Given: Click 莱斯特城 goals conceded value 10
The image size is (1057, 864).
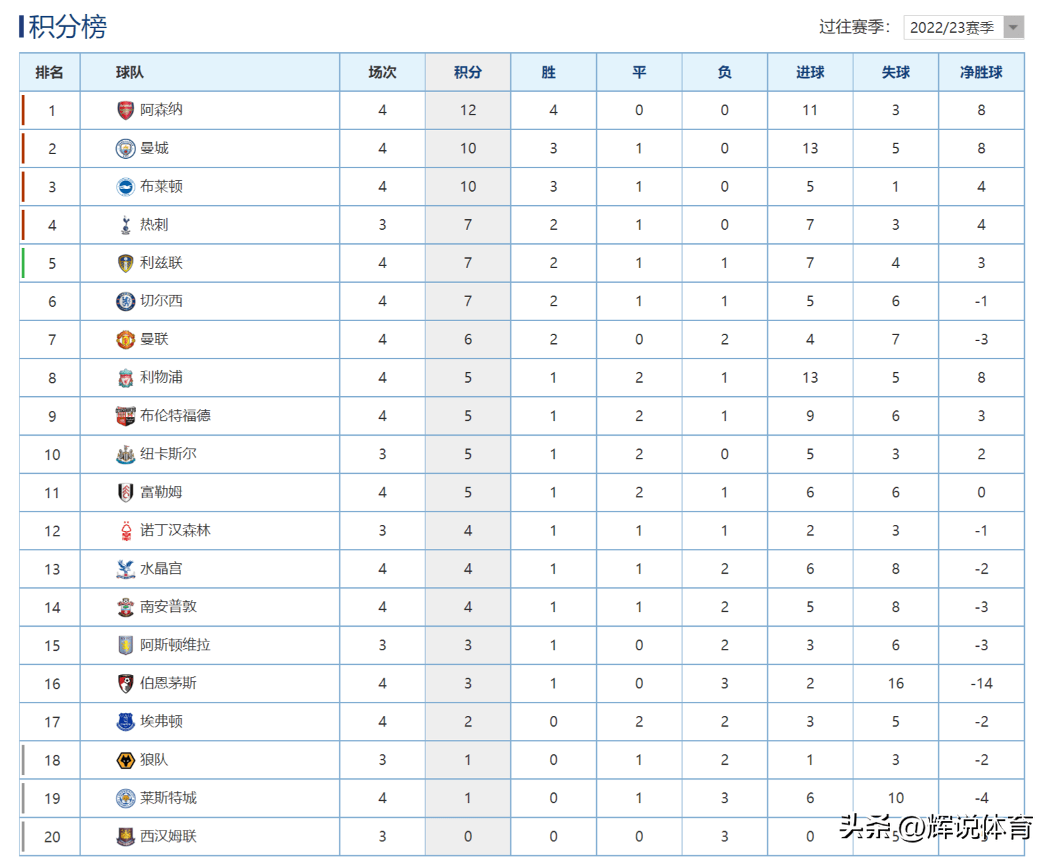Looking at the screenshot, I should (895, 798).
